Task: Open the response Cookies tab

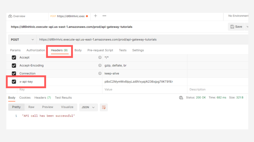Action: (25, 98)
